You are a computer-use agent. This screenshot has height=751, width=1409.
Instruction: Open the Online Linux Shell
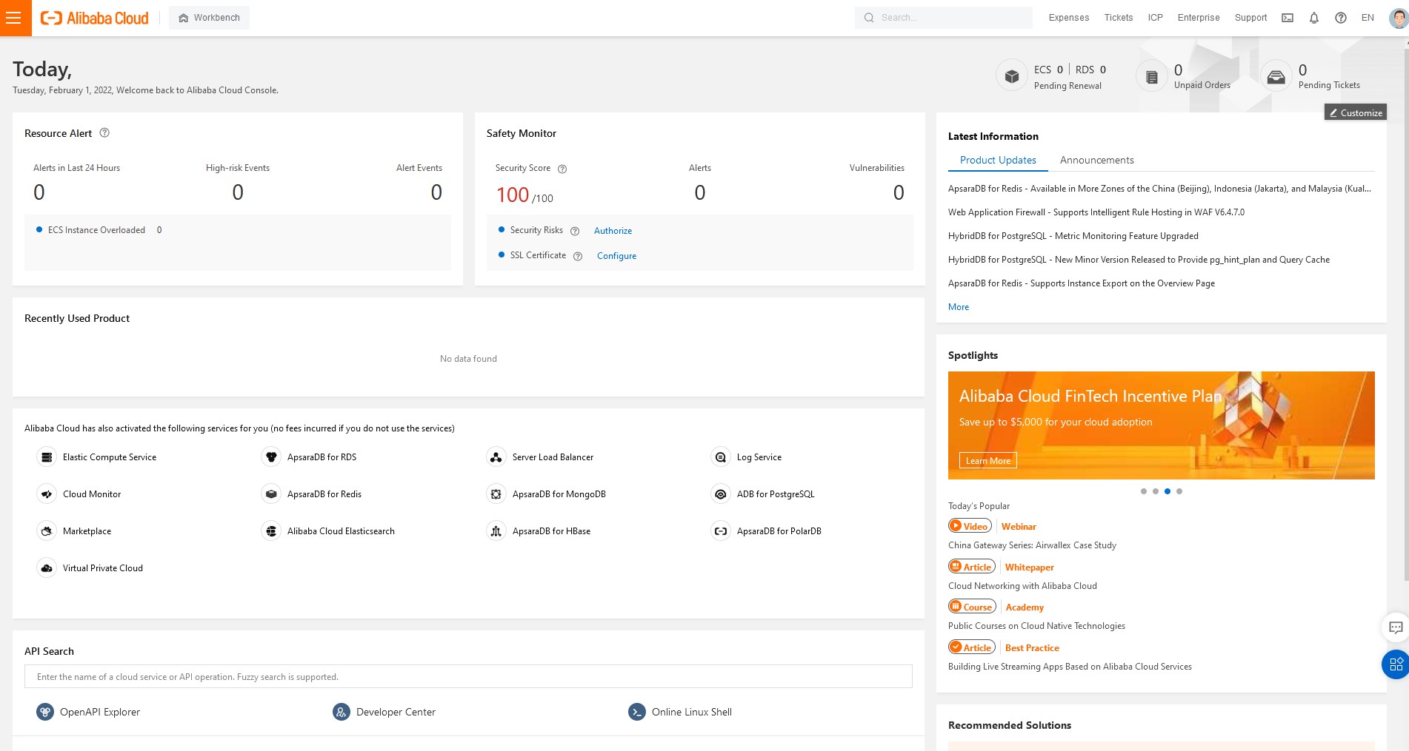691,712
